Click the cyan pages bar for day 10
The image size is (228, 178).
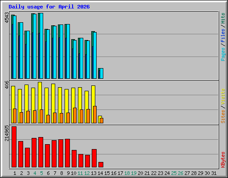(75, 59)
